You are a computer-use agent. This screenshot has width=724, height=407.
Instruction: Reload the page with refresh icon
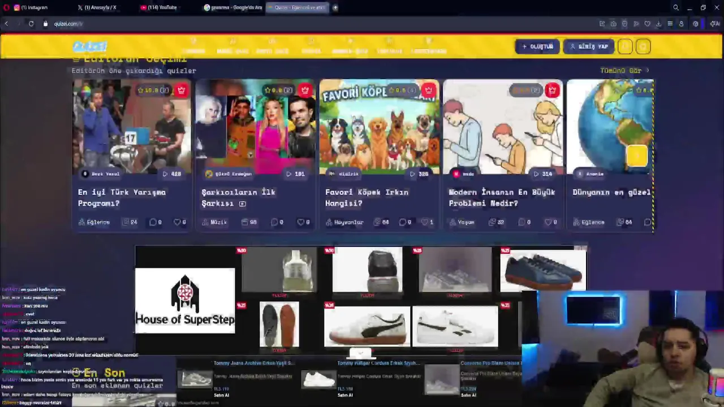pos(31,24)
